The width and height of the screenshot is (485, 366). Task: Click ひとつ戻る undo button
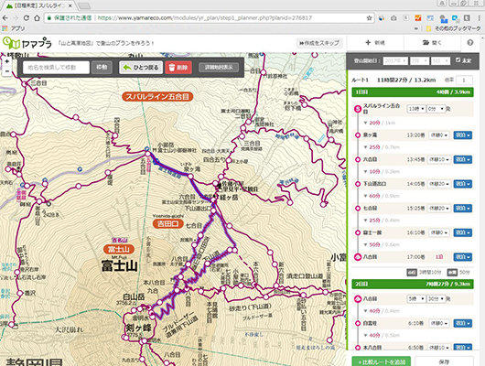click(141, 67)
